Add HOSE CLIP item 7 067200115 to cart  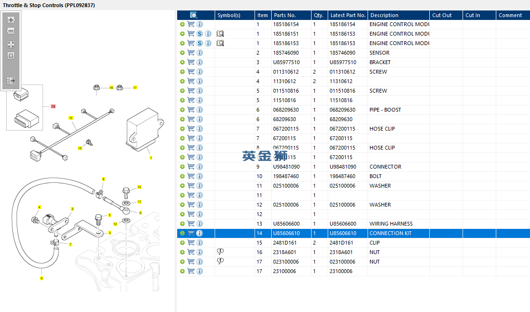coord(191,129)
